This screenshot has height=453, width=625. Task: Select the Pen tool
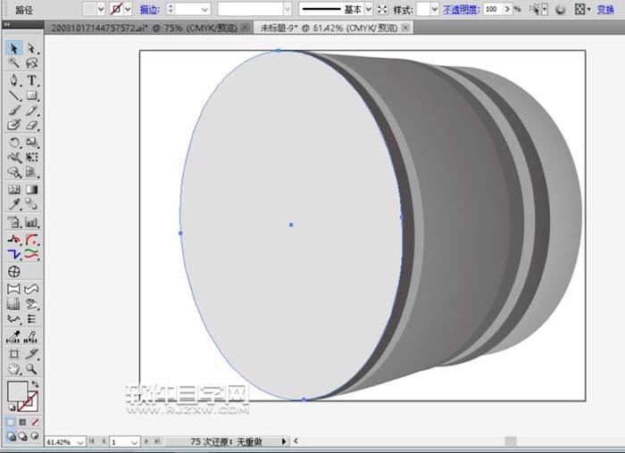pyautogui.click(x=14, y=80)
